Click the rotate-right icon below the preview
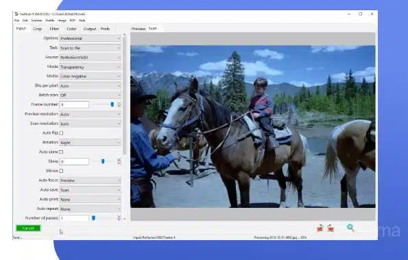Screen dimensions: 408x260 point(331,228)
